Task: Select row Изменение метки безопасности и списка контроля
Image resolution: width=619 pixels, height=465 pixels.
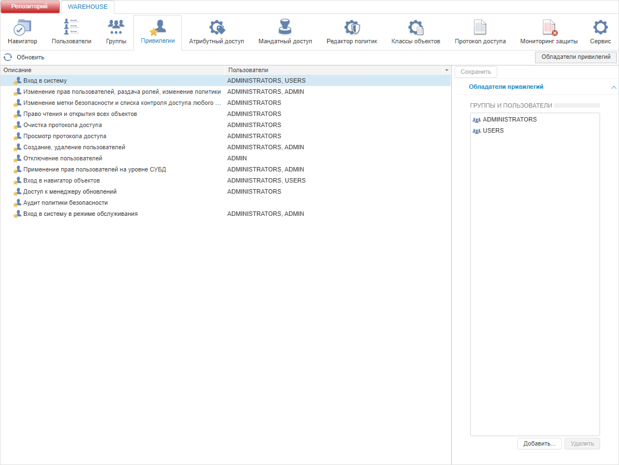Action: tap(226, 103)
